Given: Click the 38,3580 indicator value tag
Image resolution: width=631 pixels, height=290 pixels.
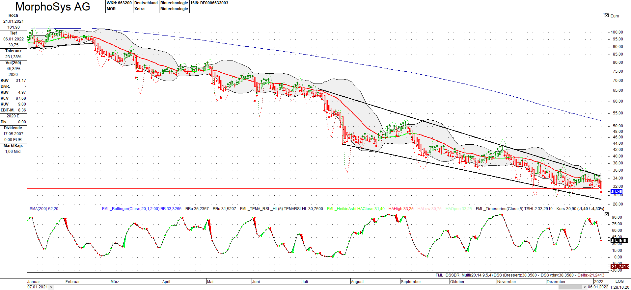Looking at the screenshot, I should click(619, 240).
